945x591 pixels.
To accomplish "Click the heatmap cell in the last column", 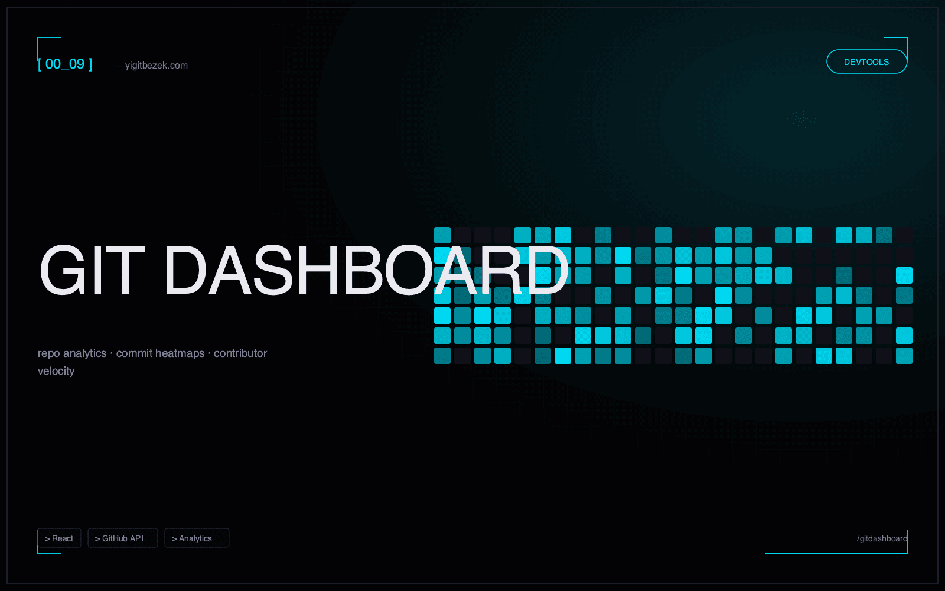I will click(904, 275).
